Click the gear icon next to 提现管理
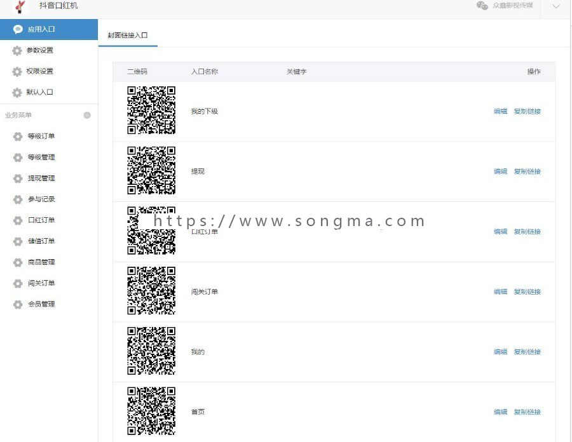Screen dimensions: 572x442 point(18,178)
